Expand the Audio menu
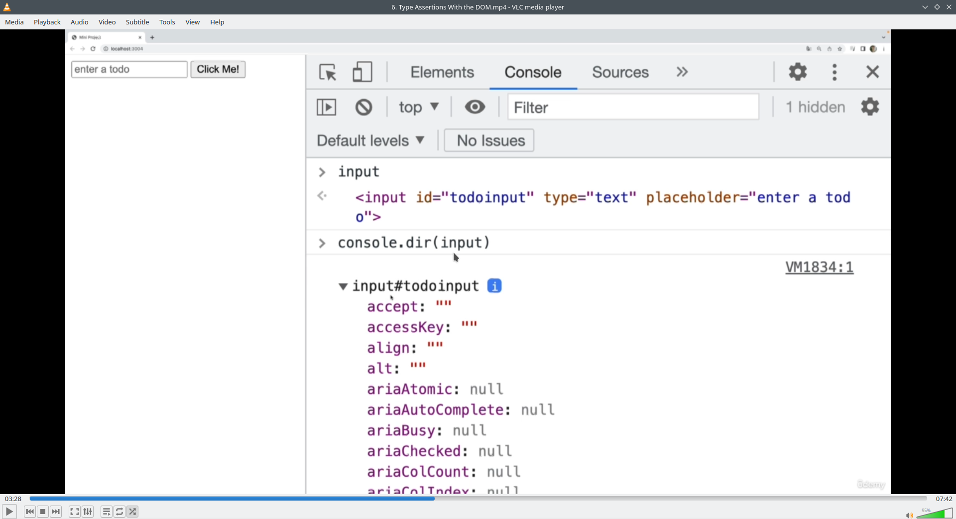 point(79,22)
